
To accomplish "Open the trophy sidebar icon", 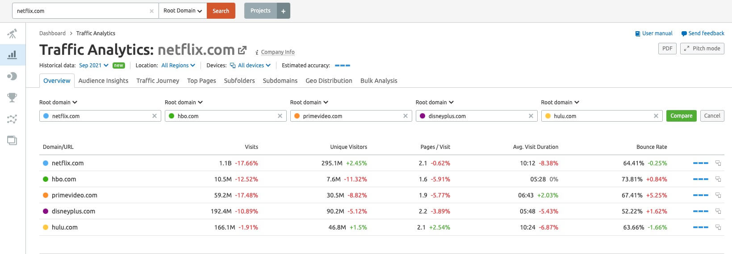I will [x=12, y=97].
